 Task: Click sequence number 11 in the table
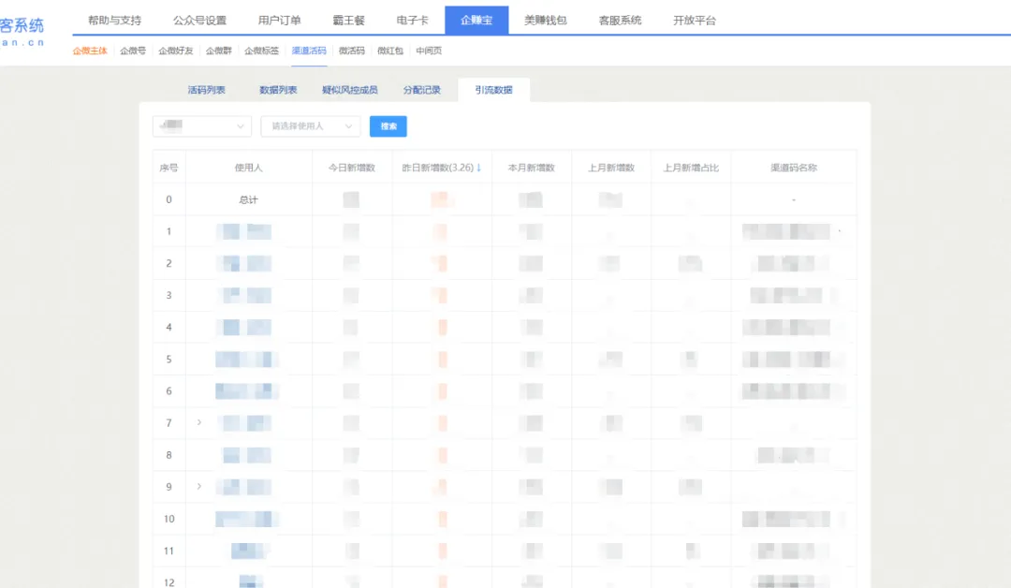pos(168,551)
